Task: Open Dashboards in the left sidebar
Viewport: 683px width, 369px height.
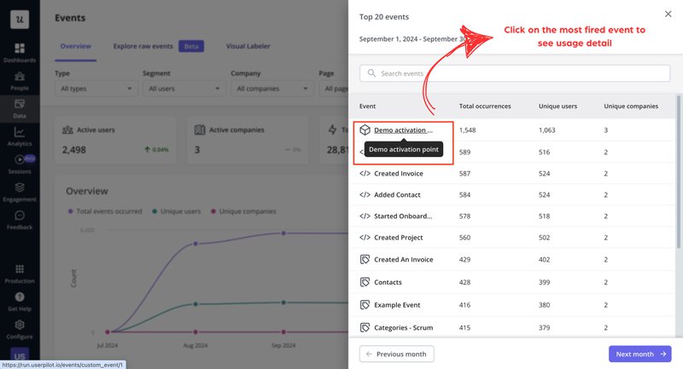Action: 19,51
